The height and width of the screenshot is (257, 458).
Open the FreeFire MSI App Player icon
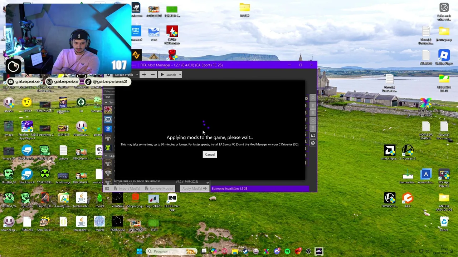click(27, 128)
